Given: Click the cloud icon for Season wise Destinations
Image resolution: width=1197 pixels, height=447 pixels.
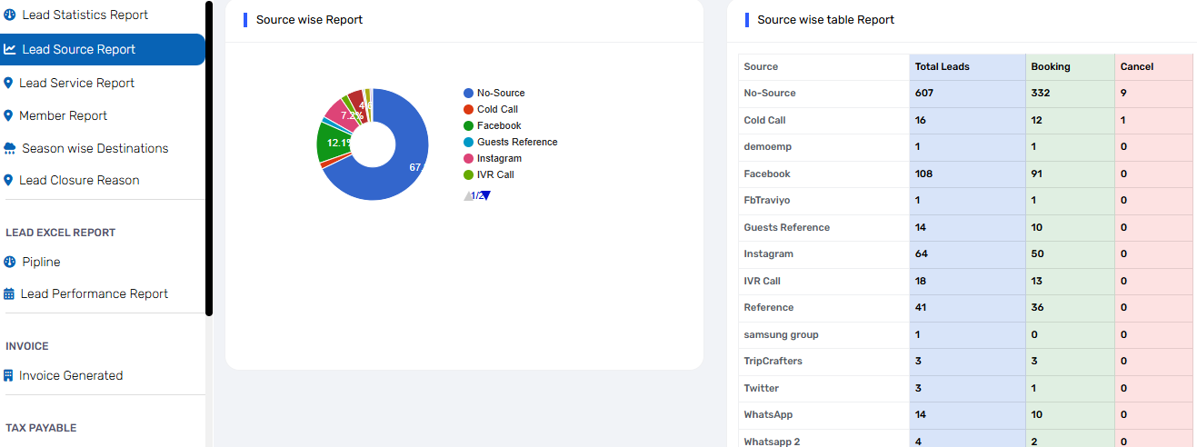Looking at the screenshot, I should point(10,148).
